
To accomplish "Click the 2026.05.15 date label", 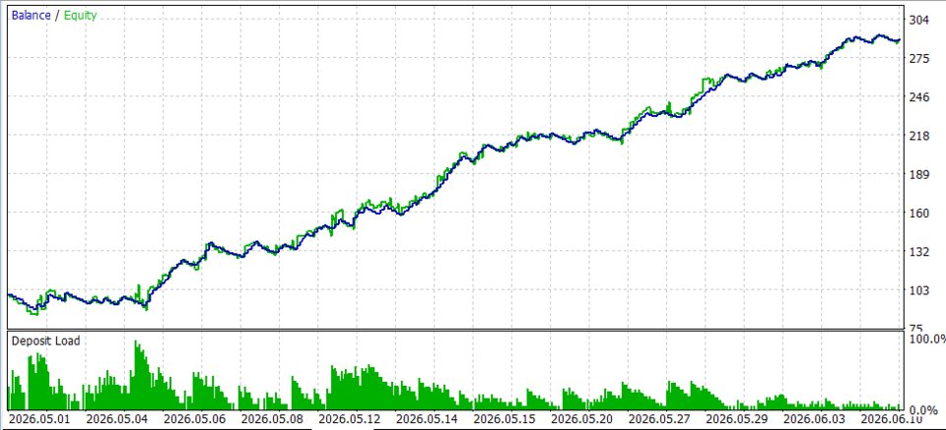I will click(x=505, y=418).
